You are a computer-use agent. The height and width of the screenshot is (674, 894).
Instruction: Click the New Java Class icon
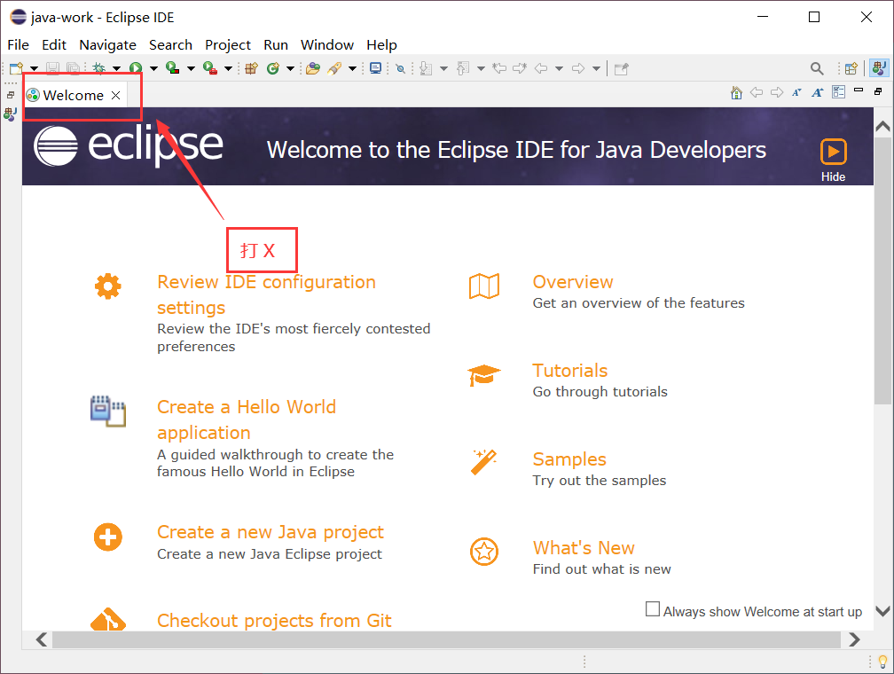tap(273, 68)
